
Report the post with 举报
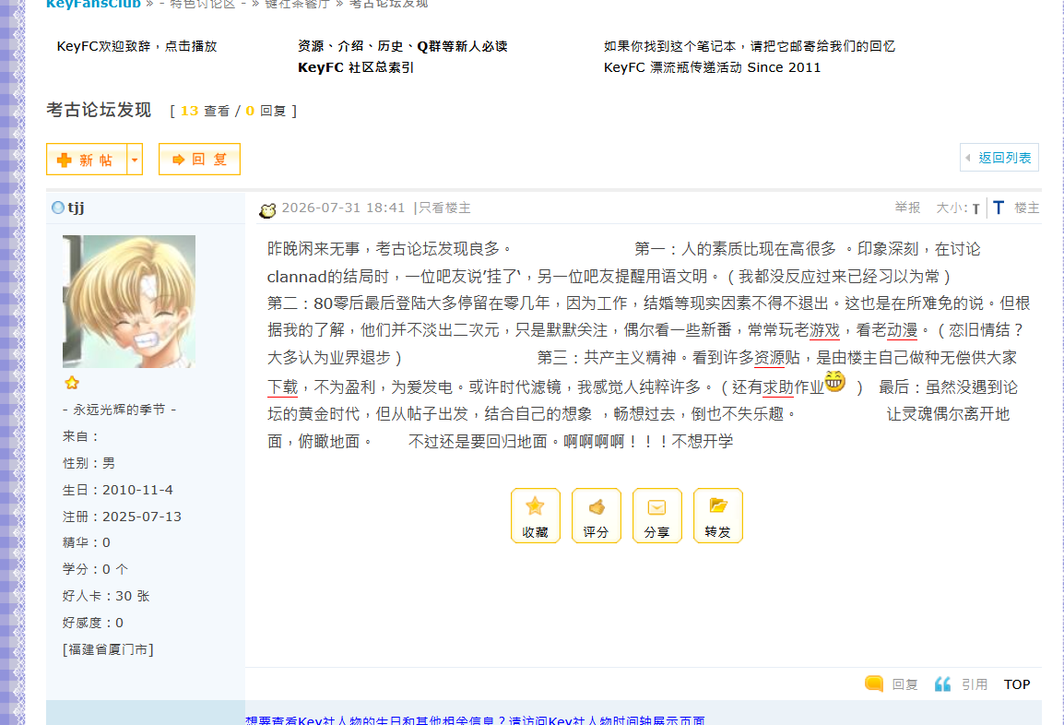pyautogui.click(x=907, y=208)
